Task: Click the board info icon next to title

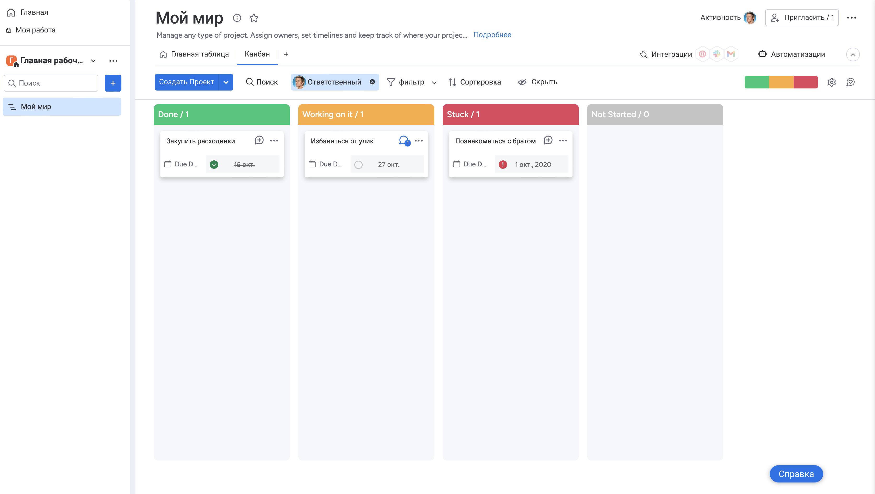Action: pyautogui.click(x=237, y=18)
